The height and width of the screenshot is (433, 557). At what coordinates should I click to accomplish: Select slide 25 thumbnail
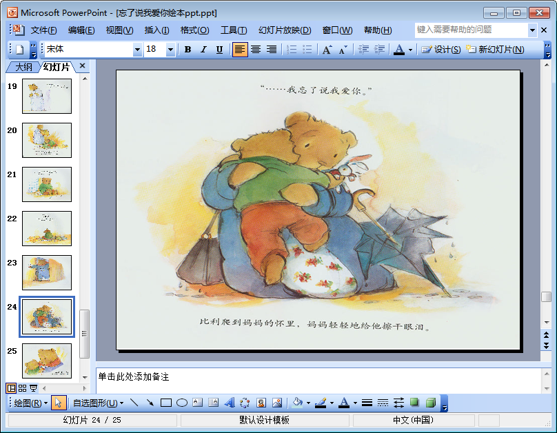[x=47, y=361]
